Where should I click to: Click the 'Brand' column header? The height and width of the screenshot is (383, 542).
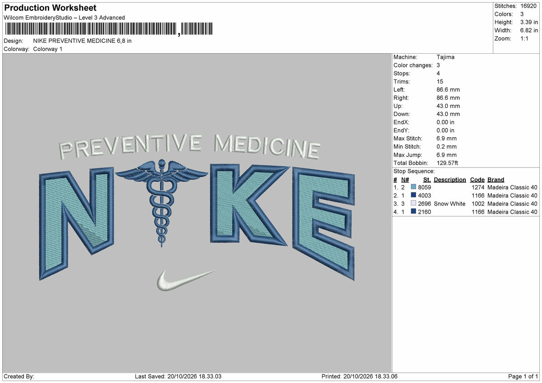point(496,180)
